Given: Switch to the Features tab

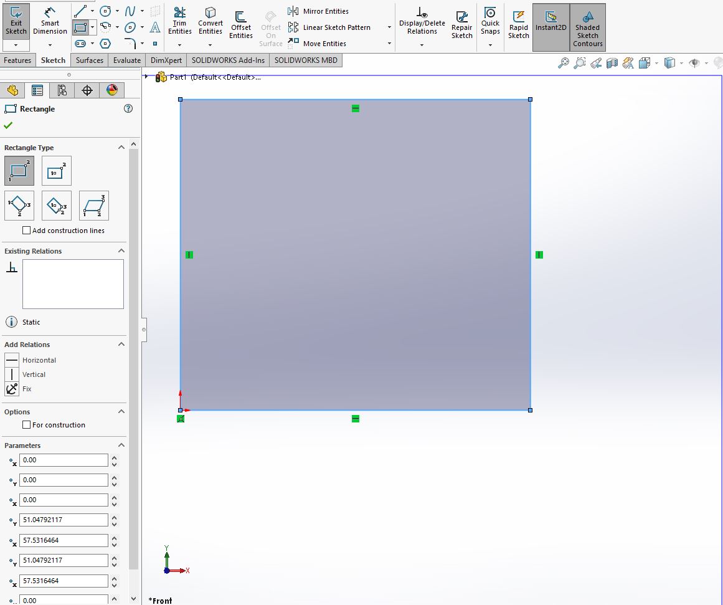Looking at the screenshot, I should click(x=17, y=60).
